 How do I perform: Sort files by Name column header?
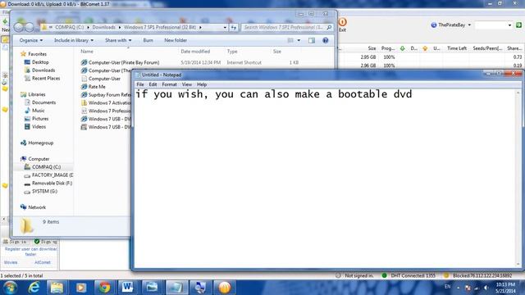(87, 52)
